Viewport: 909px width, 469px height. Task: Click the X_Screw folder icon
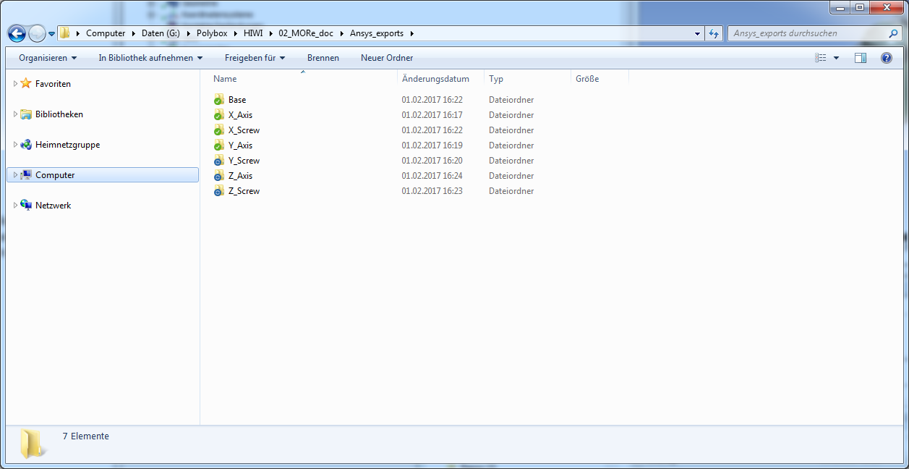[x=219, y=130]
